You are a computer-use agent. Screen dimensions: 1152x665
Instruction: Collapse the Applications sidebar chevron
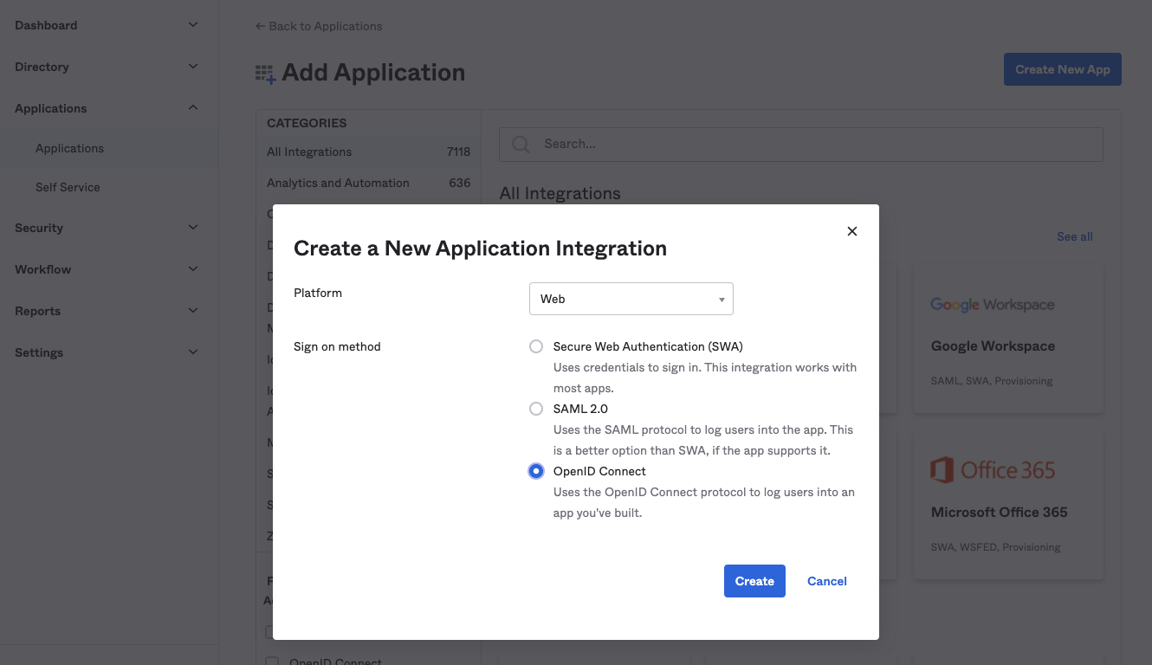[x=193, y=108]
